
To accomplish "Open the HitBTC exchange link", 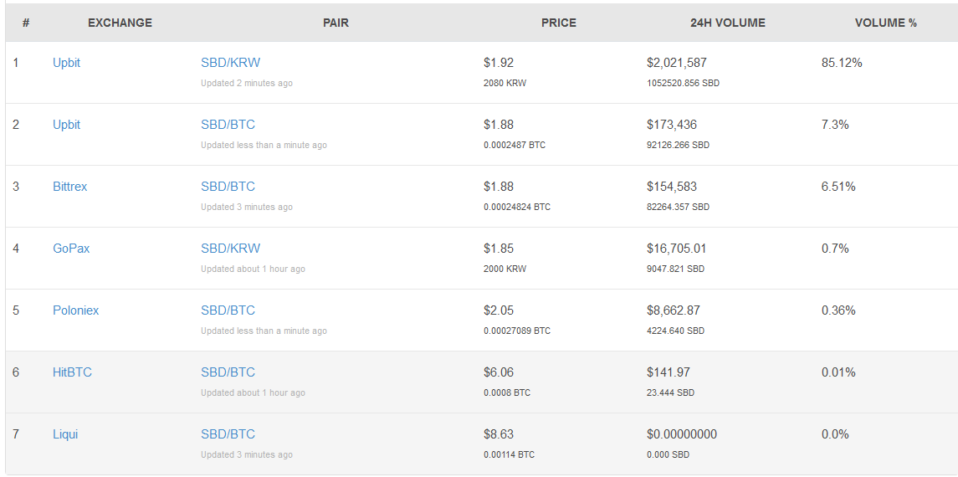I will [72, 372].
